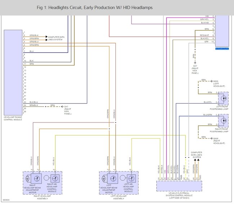This screenshot has height=206, width=234.
Task: Click the COMPUTER DATA LINES SYSTEM label near range module
Action: pyautogui.click(x=56, y=38)
